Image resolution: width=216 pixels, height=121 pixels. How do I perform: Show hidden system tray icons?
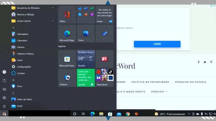[x=189, y=114]
